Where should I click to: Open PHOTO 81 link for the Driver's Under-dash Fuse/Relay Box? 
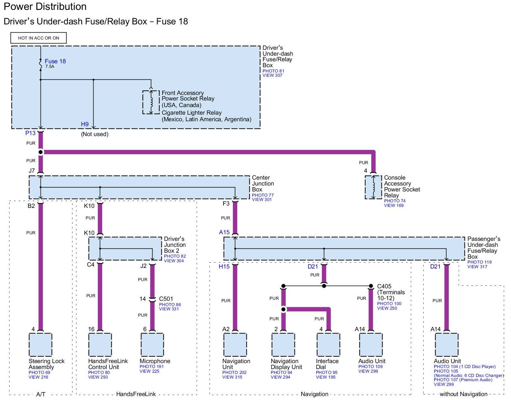coord(273,71)
